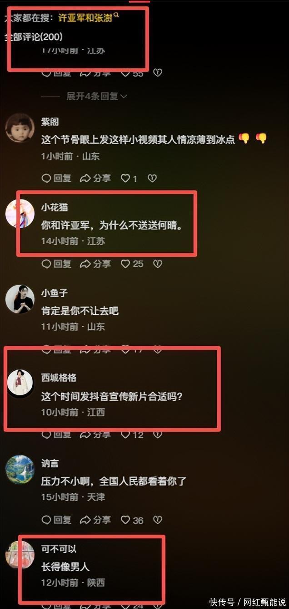The width and height of the screenshot is (289, 609).
Task: Dislike 讷言's comment with broken heart
Action: (158, 520)
